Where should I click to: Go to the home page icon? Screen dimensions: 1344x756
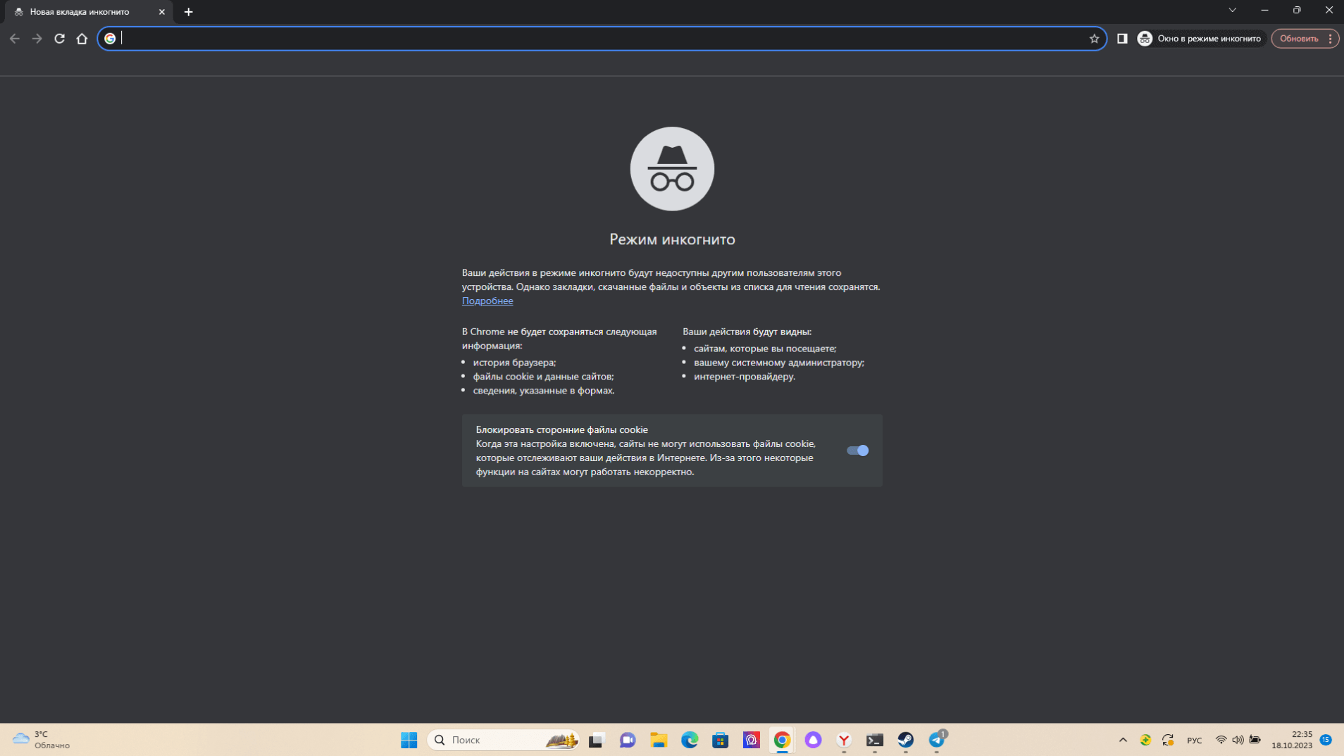(x=82, y=39)
